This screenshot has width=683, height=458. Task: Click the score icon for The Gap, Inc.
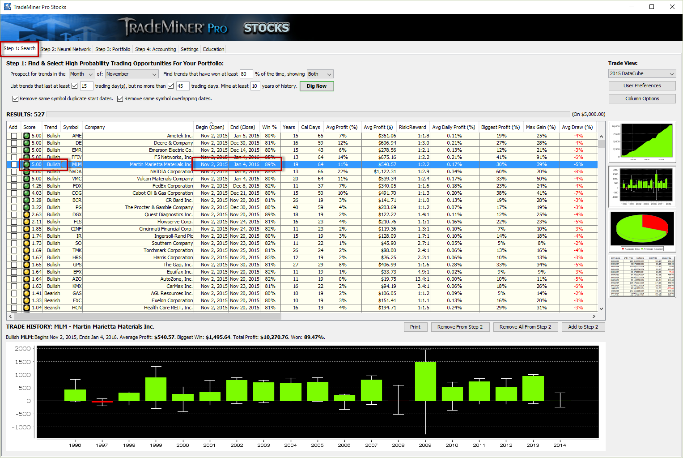[26, 265]
